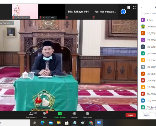Open the Reactions menu
The width and height of the screenshot is (156, 126).
(87, 115)
